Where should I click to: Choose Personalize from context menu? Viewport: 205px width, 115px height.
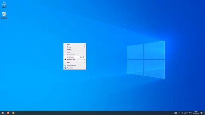pyautogui.click(x=75, y=68)
